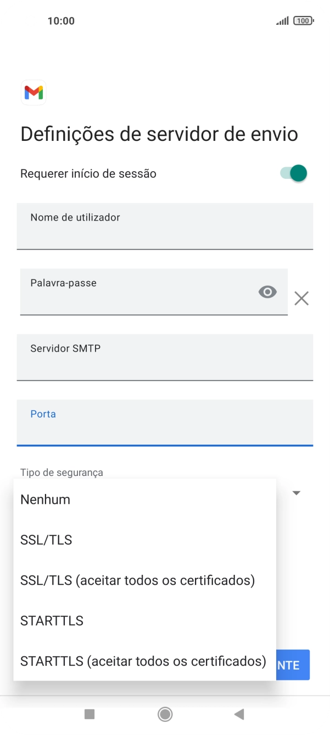
Task: Choose STARTTLS as the security type
Action: [x=52, y=621]
